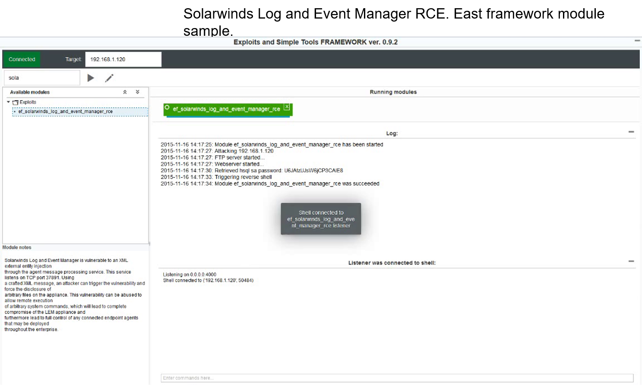Screen dimensions: 642x385
Task: Collapse the Exploits tree node arrow
Action: (8, 102)
